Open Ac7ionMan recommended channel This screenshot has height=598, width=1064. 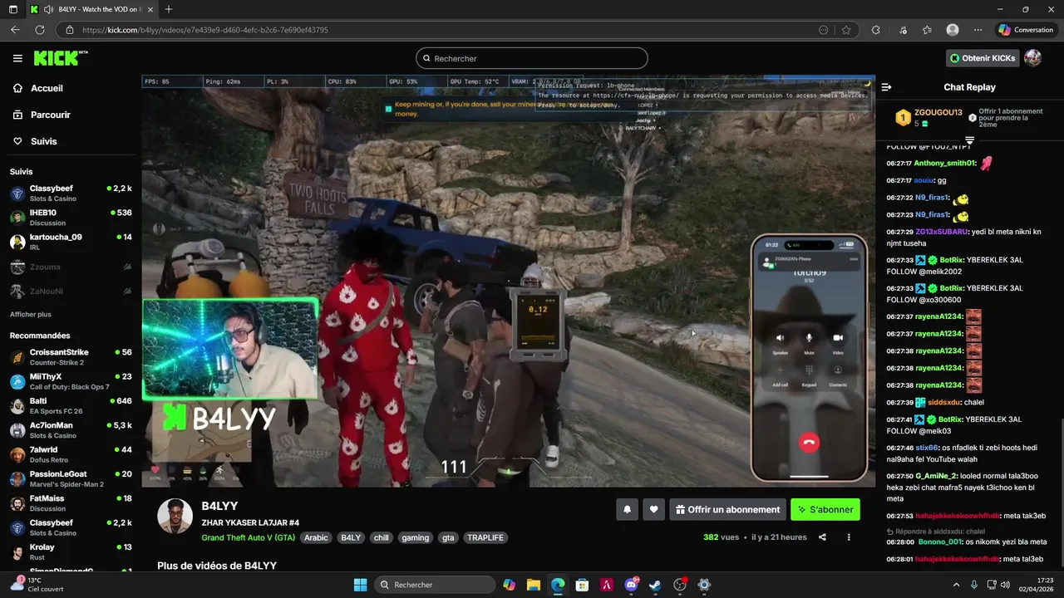point(71,430)
